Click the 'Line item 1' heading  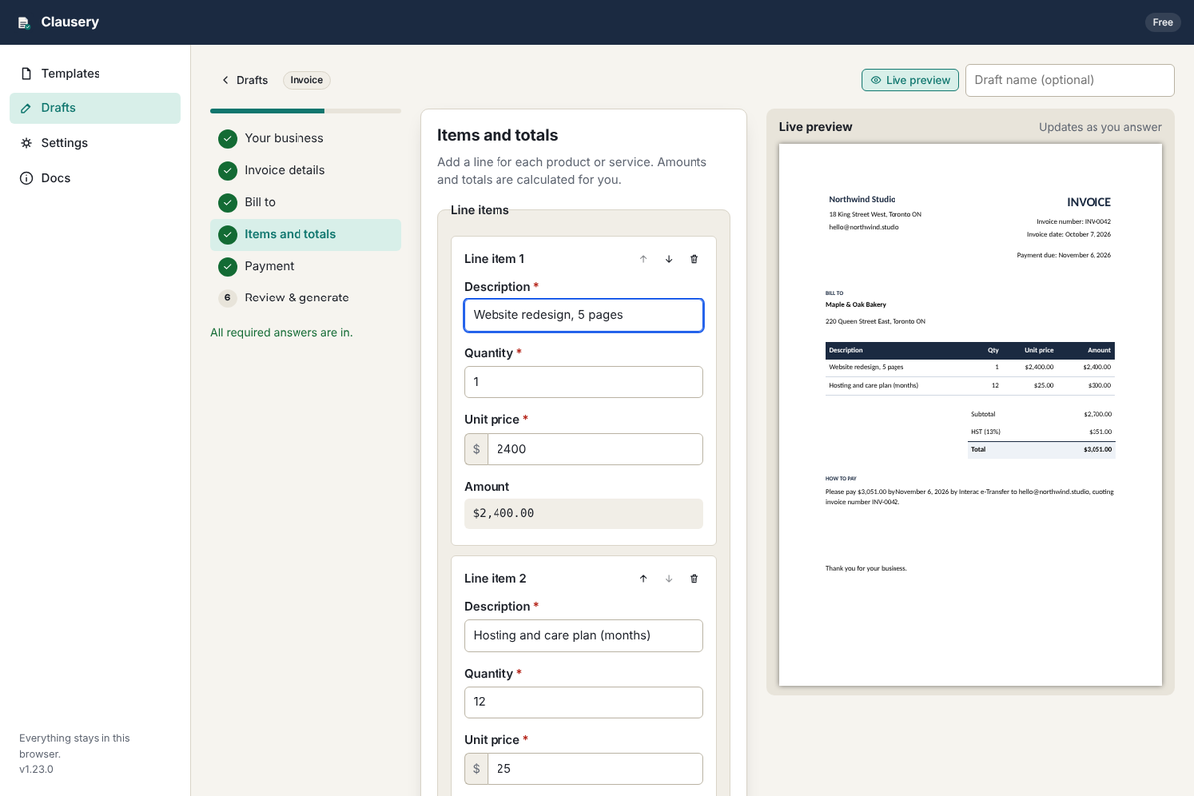[x=495, y=259]
